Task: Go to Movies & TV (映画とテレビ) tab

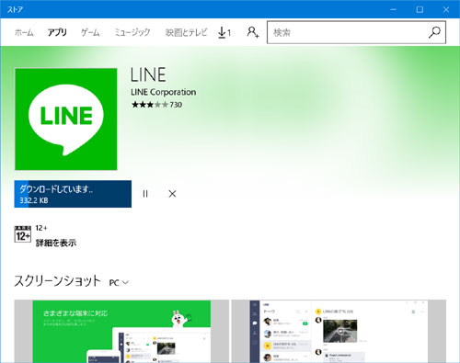Action: coord(186,32)
